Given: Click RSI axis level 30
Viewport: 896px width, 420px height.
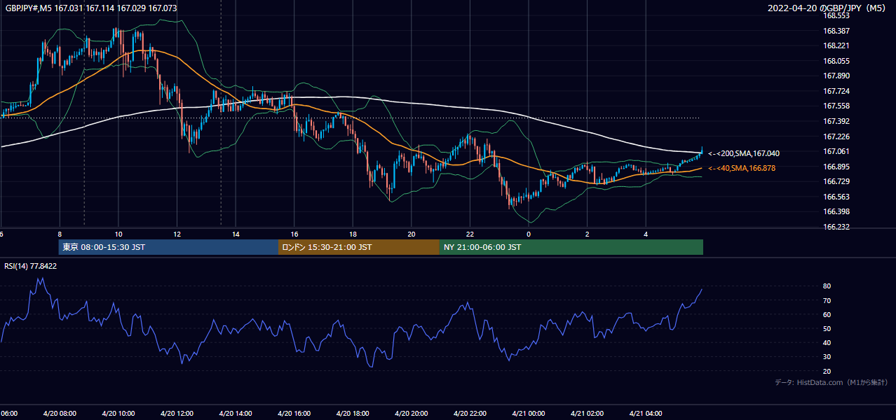Looking at the screenshot, I should click(827, 357).
